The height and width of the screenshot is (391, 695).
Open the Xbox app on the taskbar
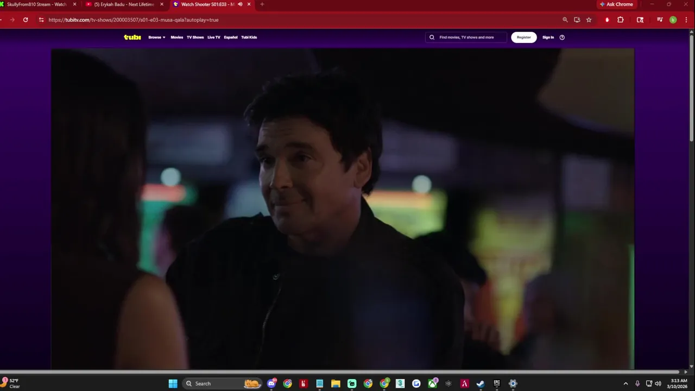coord(432,383)
